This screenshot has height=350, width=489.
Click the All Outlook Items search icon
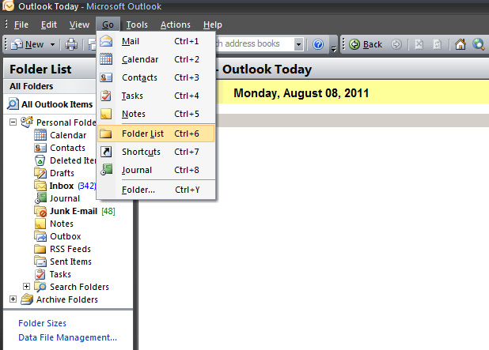[x=13, y=103]
